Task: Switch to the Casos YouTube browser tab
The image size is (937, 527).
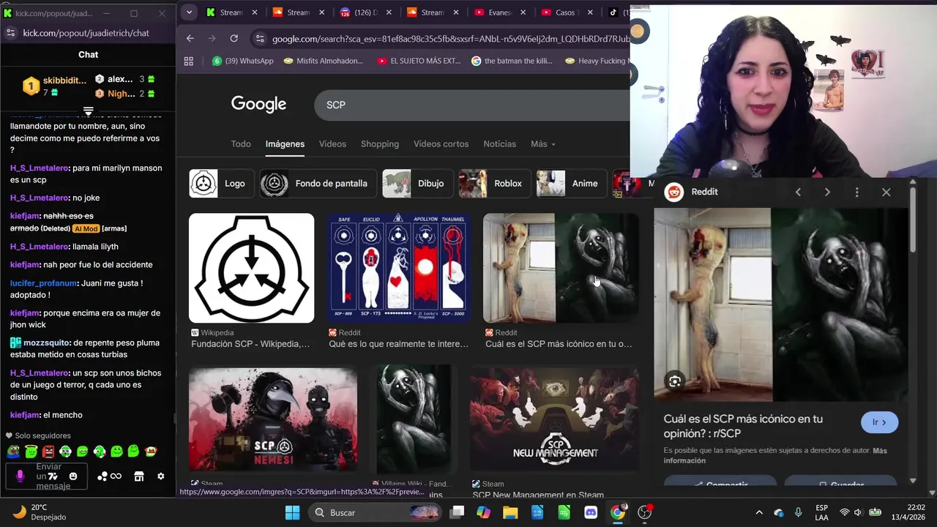Action: [x=565, y=12]
